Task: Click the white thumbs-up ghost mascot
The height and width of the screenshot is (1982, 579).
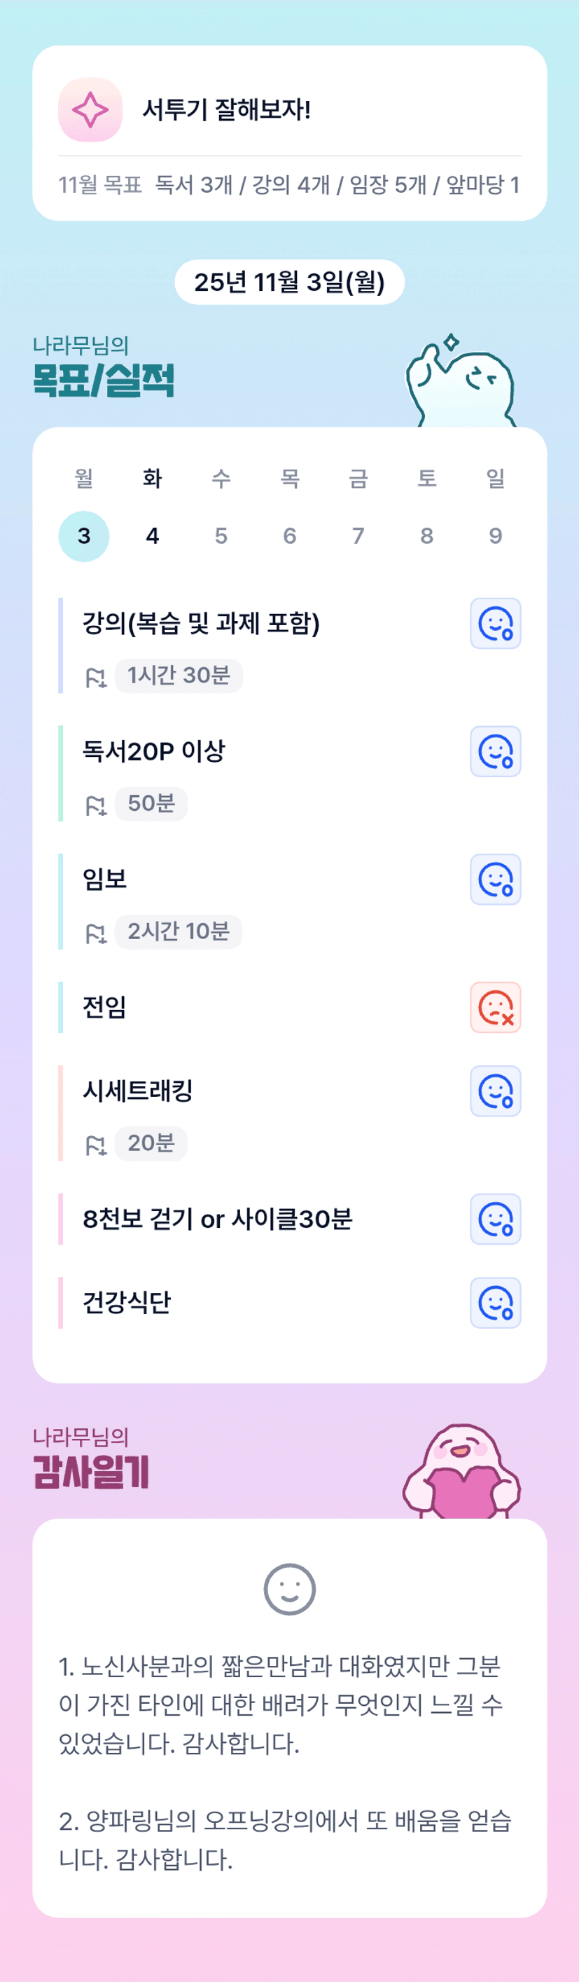Action: click(x=460, y=382)
